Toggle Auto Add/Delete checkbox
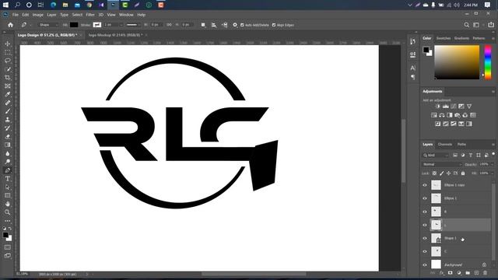 pyautogui.click(x=242, y=25)
